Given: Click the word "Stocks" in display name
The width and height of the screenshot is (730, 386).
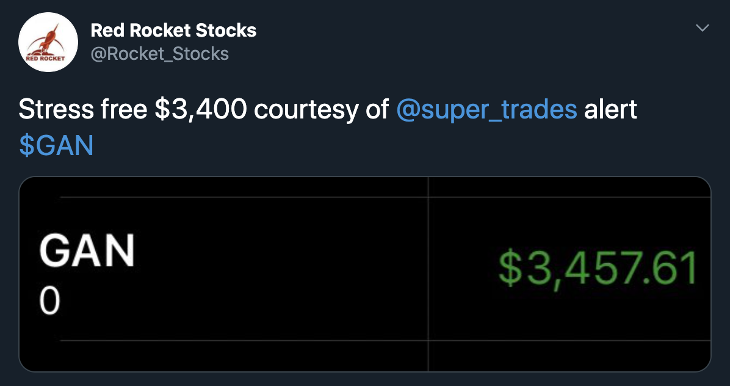Looking at the screenshot, I should (231, 30).
